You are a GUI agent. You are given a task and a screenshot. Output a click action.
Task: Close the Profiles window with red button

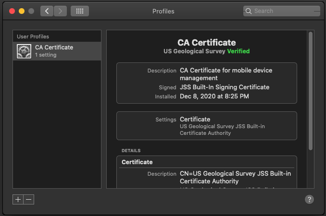12,11
